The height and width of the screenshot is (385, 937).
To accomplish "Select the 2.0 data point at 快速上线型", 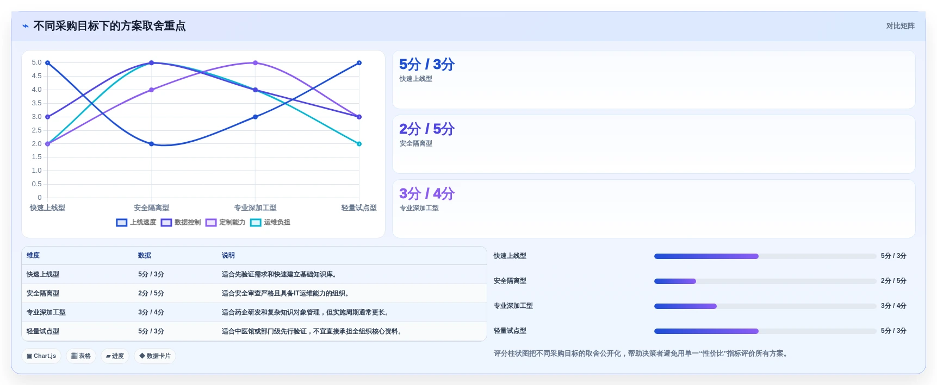I will [48, 144].
